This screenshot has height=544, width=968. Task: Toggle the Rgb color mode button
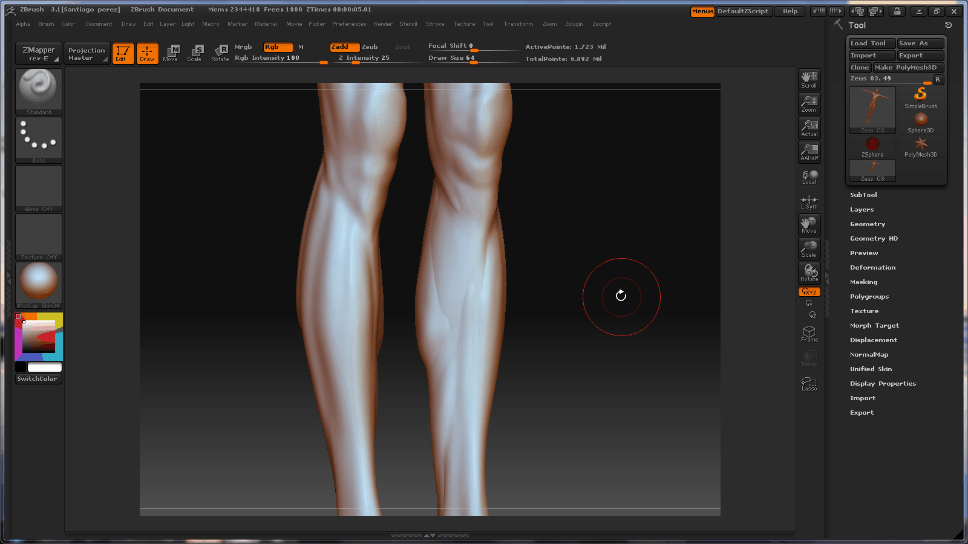tap(278, 47)
